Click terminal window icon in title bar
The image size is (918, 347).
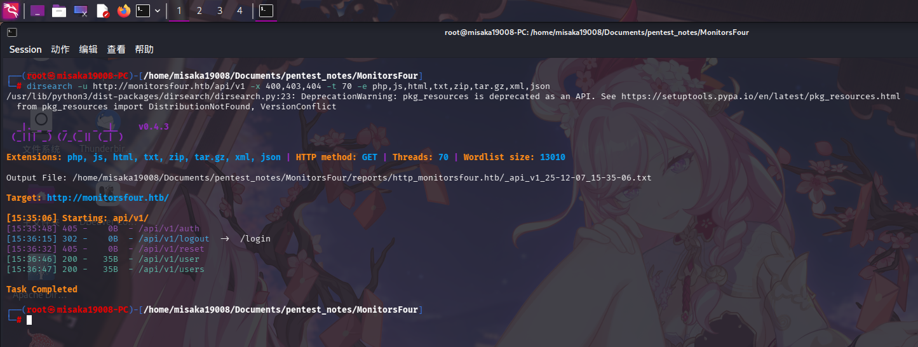click(12, 32)
